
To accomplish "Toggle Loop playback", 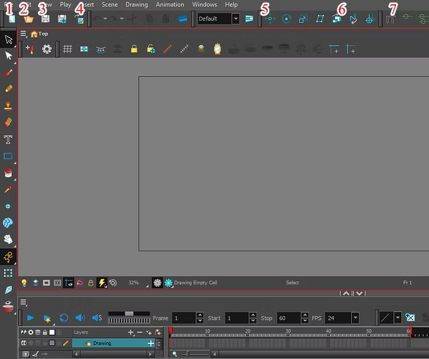I will 64,318.
